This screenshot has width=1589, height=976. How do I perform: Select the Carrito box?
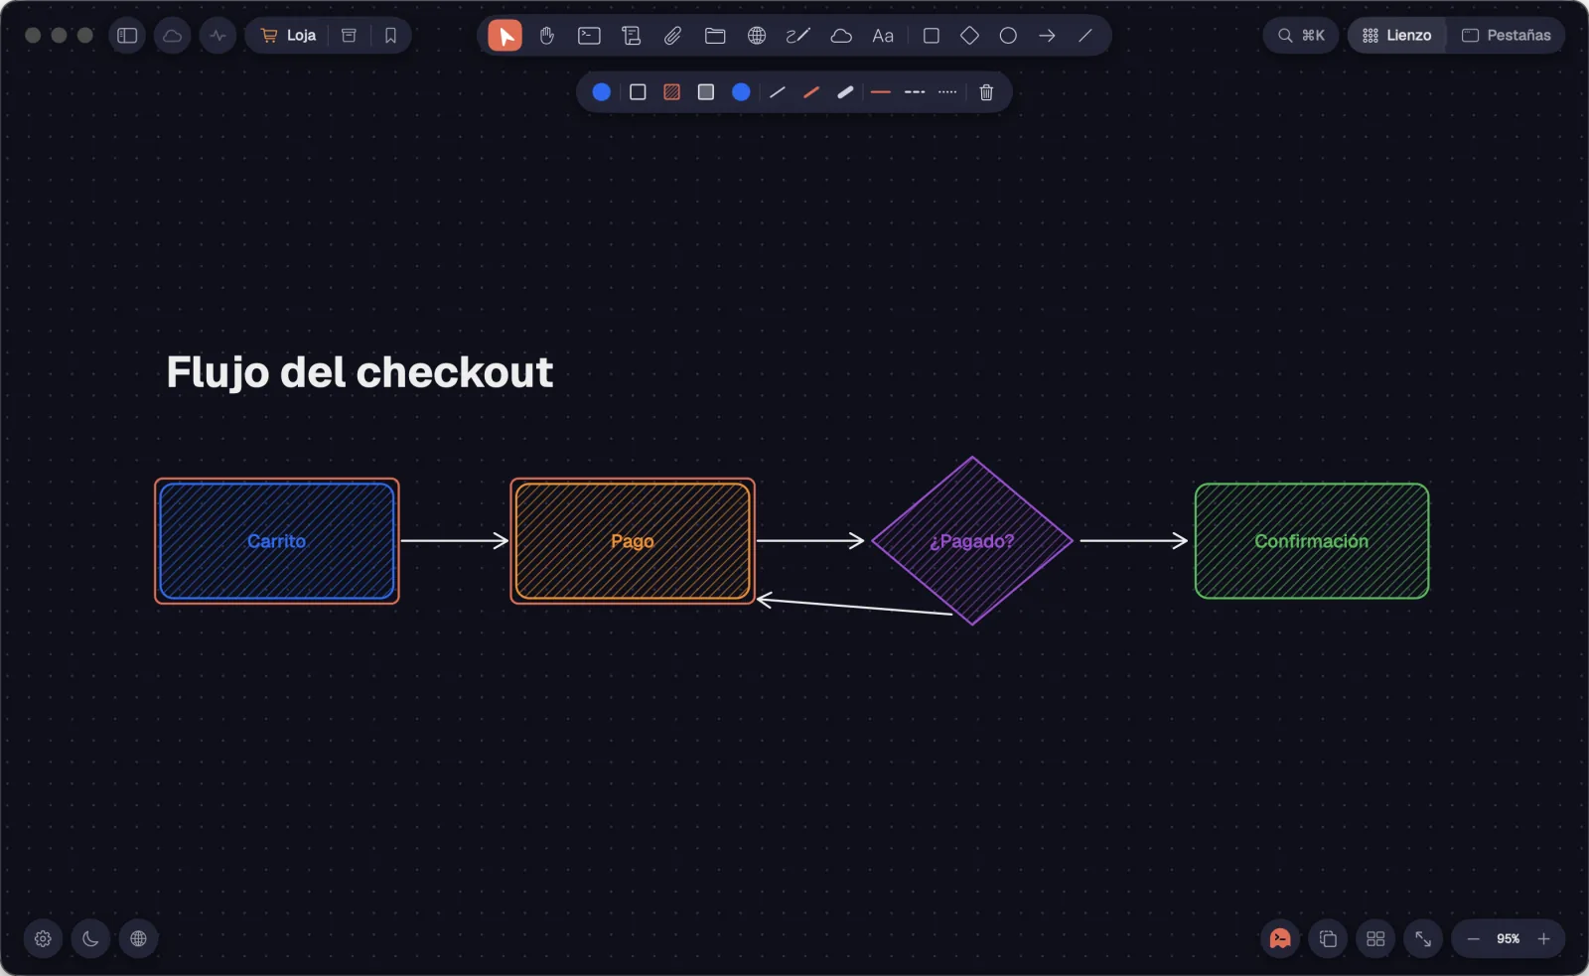coord(277,541)
